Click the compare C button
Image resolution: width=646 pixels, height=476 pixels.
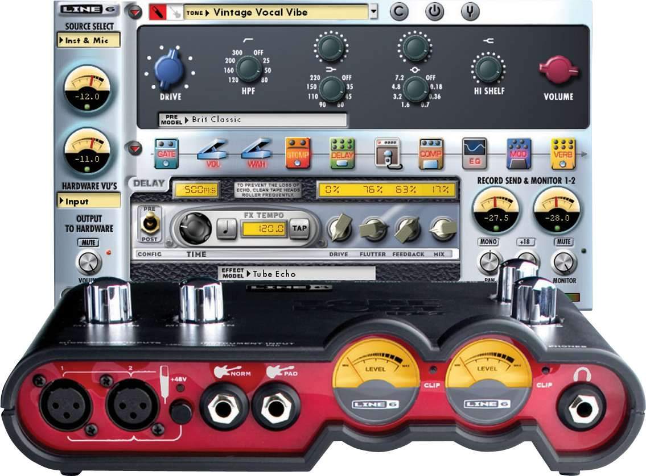[399, 11]
